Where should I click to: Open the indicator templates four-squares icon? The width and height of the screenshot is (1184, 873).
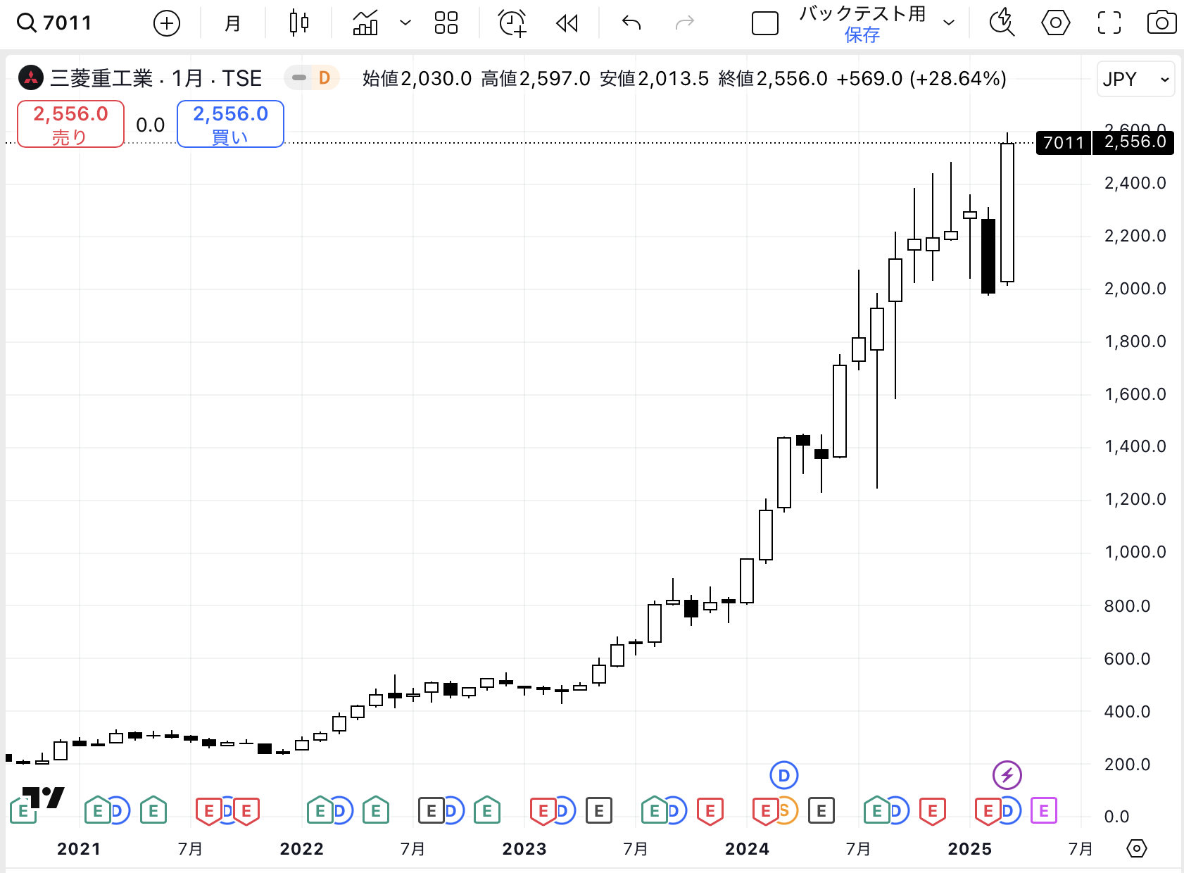tap(446, 23)
